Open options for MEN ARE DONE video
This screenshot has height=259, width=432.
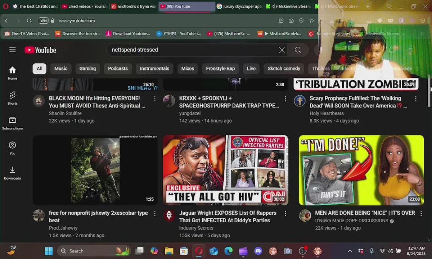tap(421, 213)
